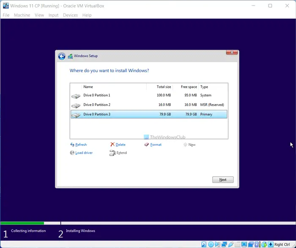The image size is (296, 248).
Task: Open the Help menu
Action: (x=87, y=15)
